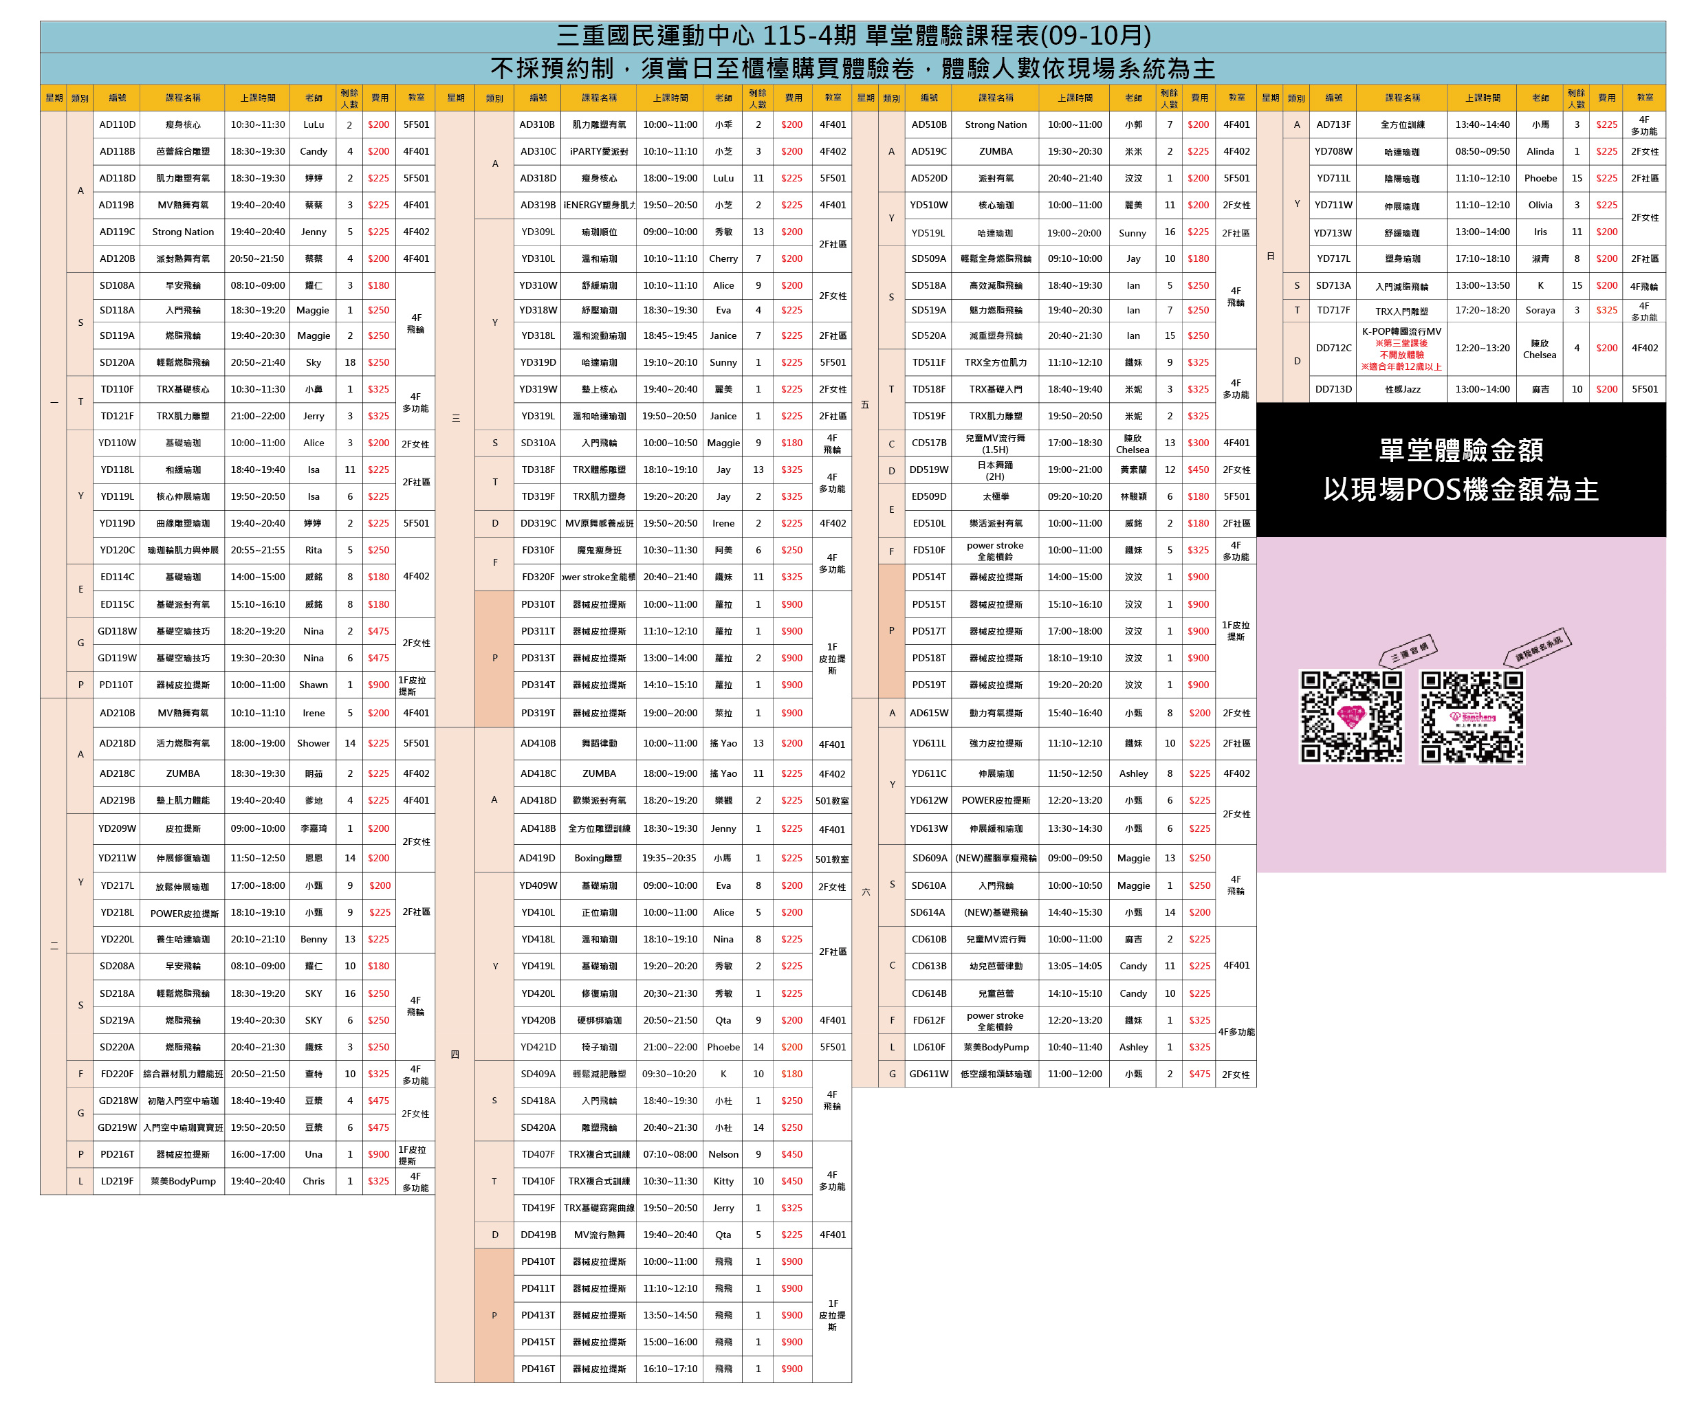Viewport: 1706px width, 1401px height.
Task: Click course code AD119C Strong Nation row
Action: (263, 232)
